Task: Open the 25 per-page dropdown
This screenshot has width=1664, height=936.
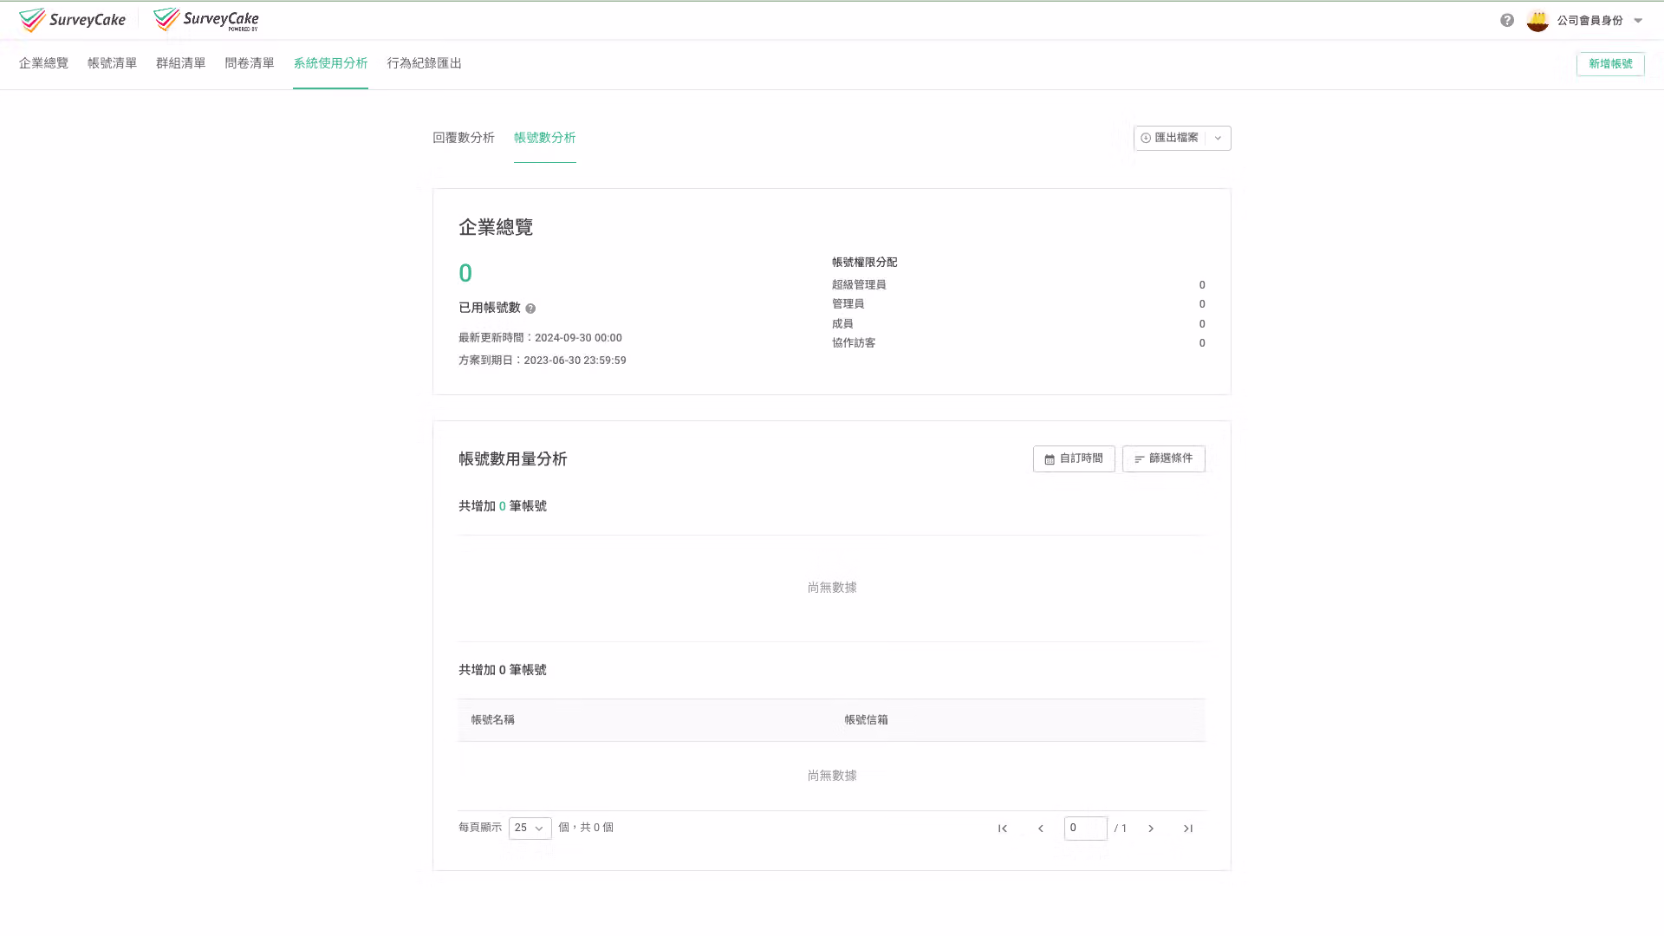Action: [x=530, y=829]
